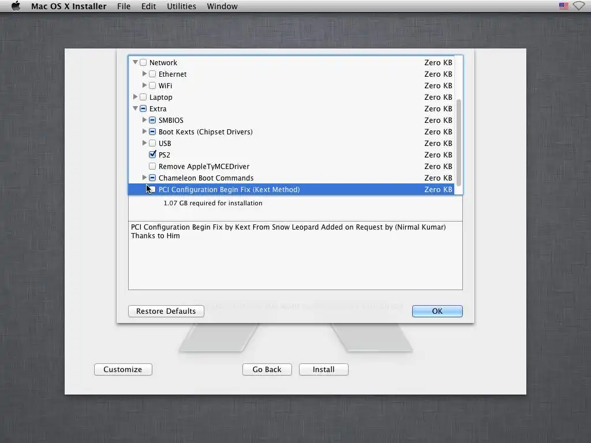Toggle the Boot Kexts (Chipset Drivers) checkbox
591x443 pixels.
point(152,132)
